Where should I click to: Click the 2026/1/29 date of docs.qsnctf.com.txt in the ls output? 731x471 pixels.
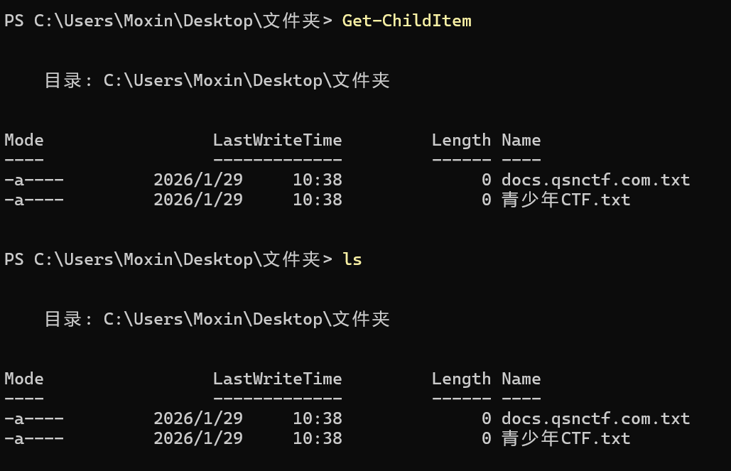[x=198, y=419]
